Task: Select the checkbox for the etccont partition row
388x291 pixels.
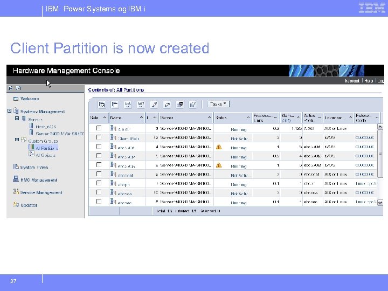Action: coord(99,174)
